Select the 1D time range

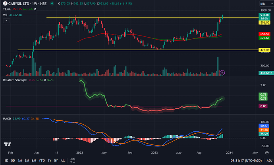pyautogui.click(x=6, y=161)
